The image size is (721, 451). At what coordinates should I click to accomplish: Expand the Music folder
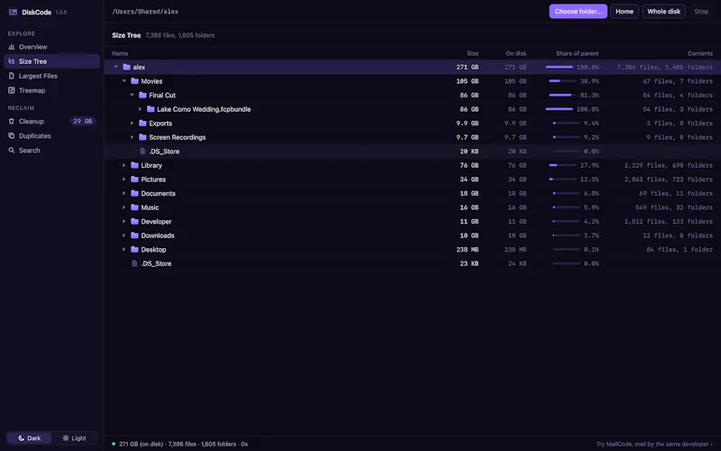[124, 207]
